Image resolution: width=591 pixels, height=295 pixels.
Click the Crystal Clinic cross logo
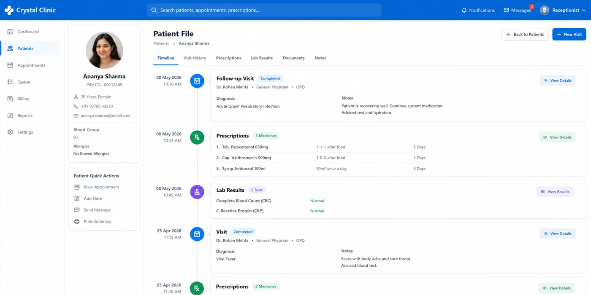[x=9, y=10]
